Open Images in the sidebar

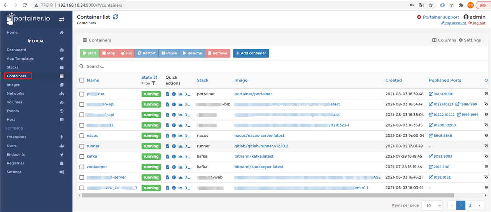pos(13,85)
